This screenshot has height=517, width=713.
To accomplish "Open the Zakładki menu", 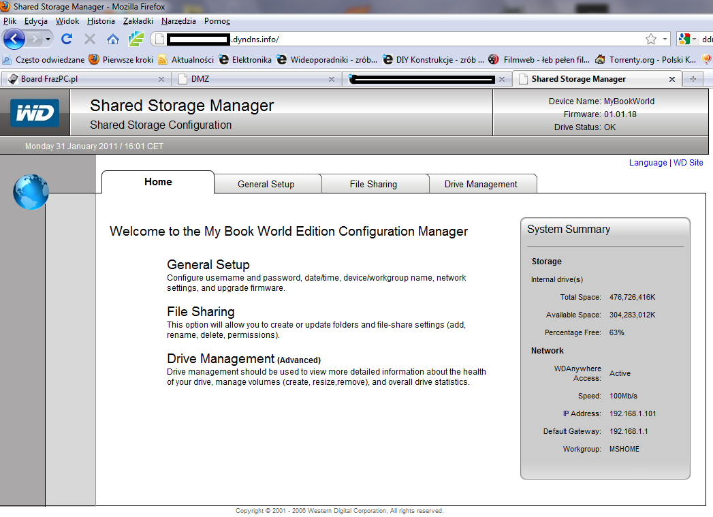I will [x=138, y=21].
